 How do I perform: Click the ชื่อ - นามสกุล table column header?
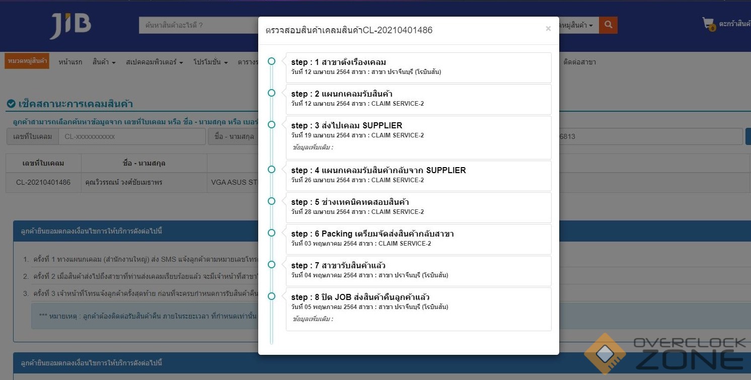click(144, 163)
